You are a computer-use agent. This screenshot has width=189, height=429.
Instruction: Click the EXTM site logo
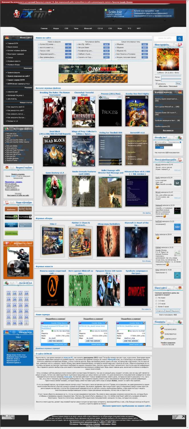pos(34,13)
